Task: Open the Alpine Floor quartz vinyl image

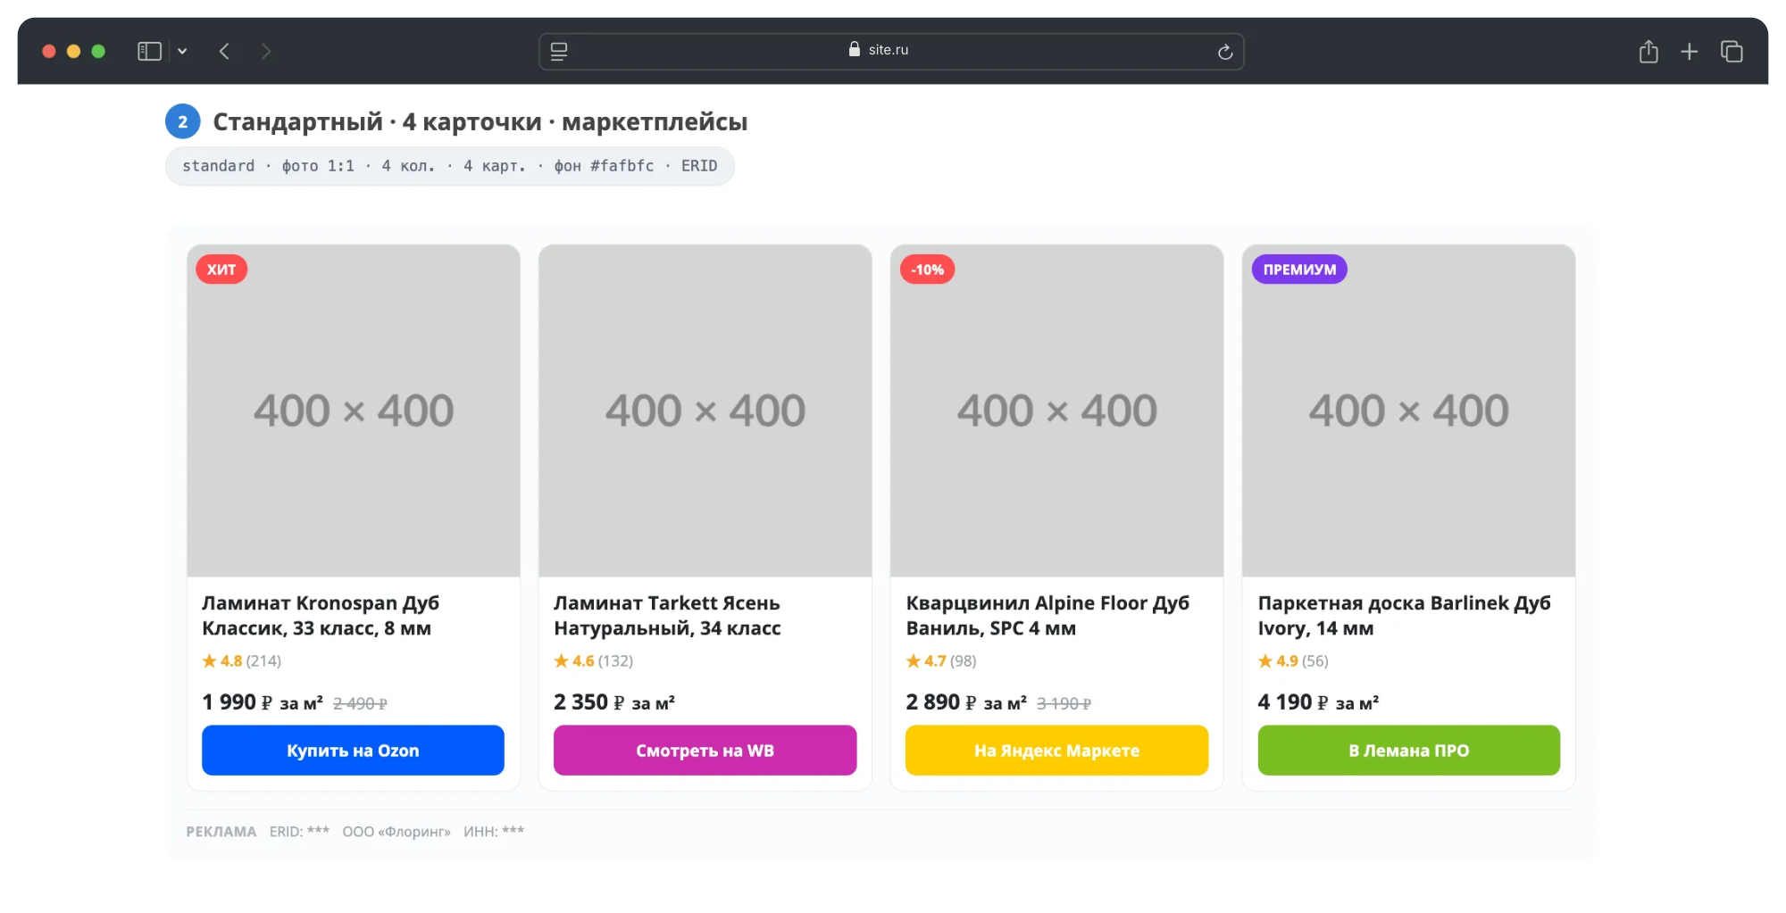Action: [1057, 411]
